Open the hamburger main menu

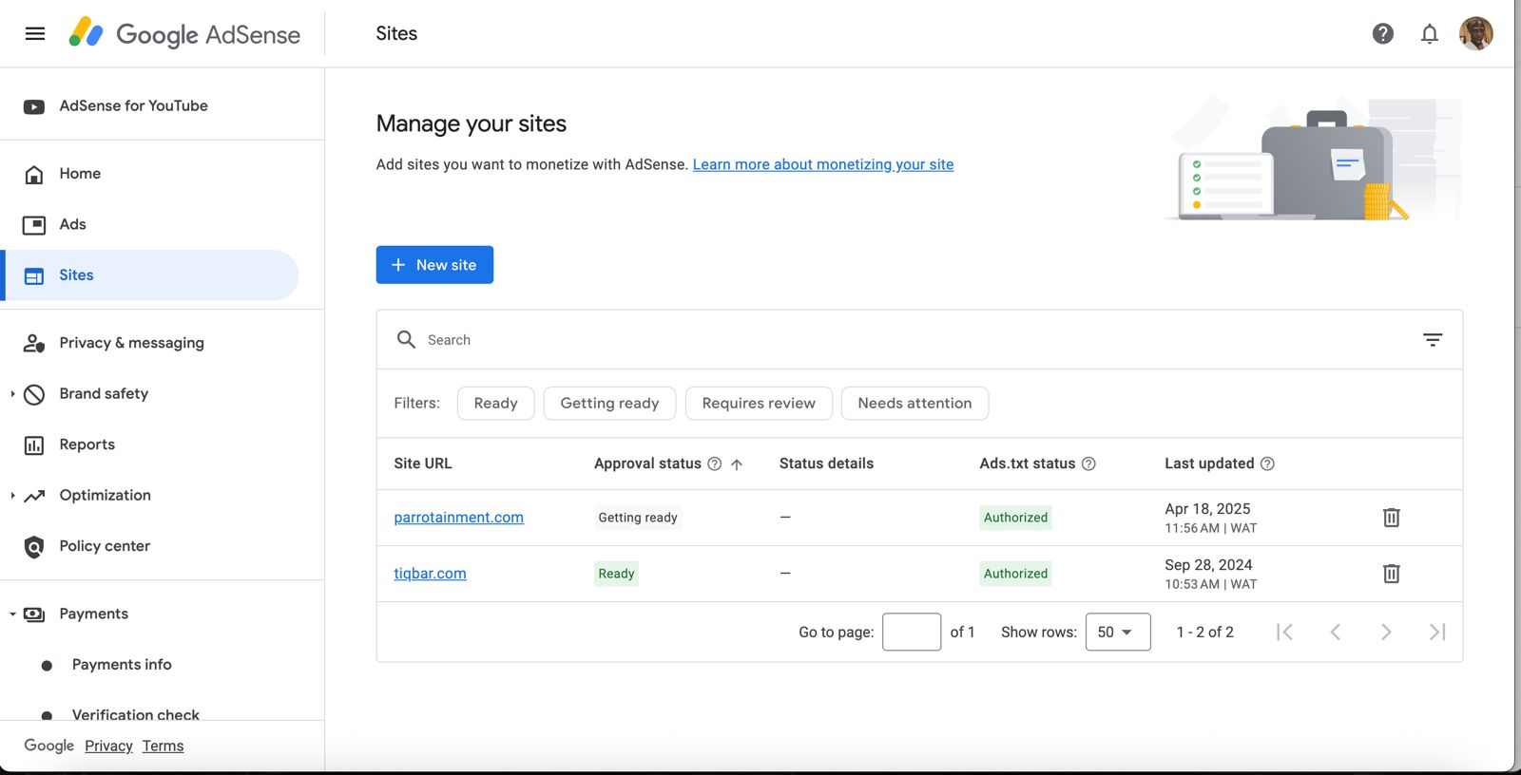(35, 34)
